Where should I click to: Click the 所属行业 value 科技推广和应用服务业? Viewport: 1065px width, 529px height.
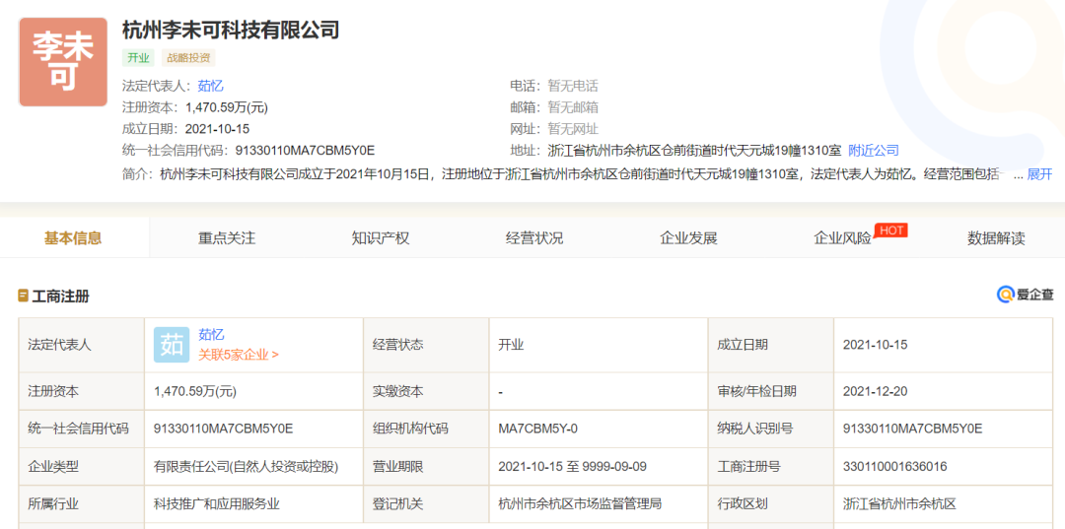tap(217, 504)
